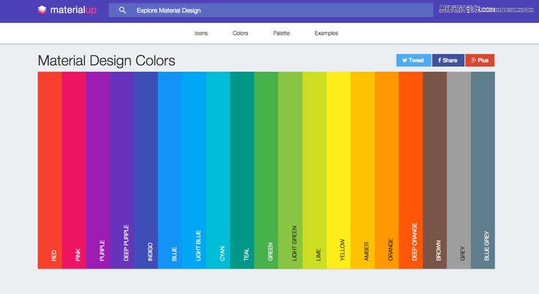Click the materialup layered logo icon
The height and width of the screenshot is (294, 539).
click(x=42, y=10)
